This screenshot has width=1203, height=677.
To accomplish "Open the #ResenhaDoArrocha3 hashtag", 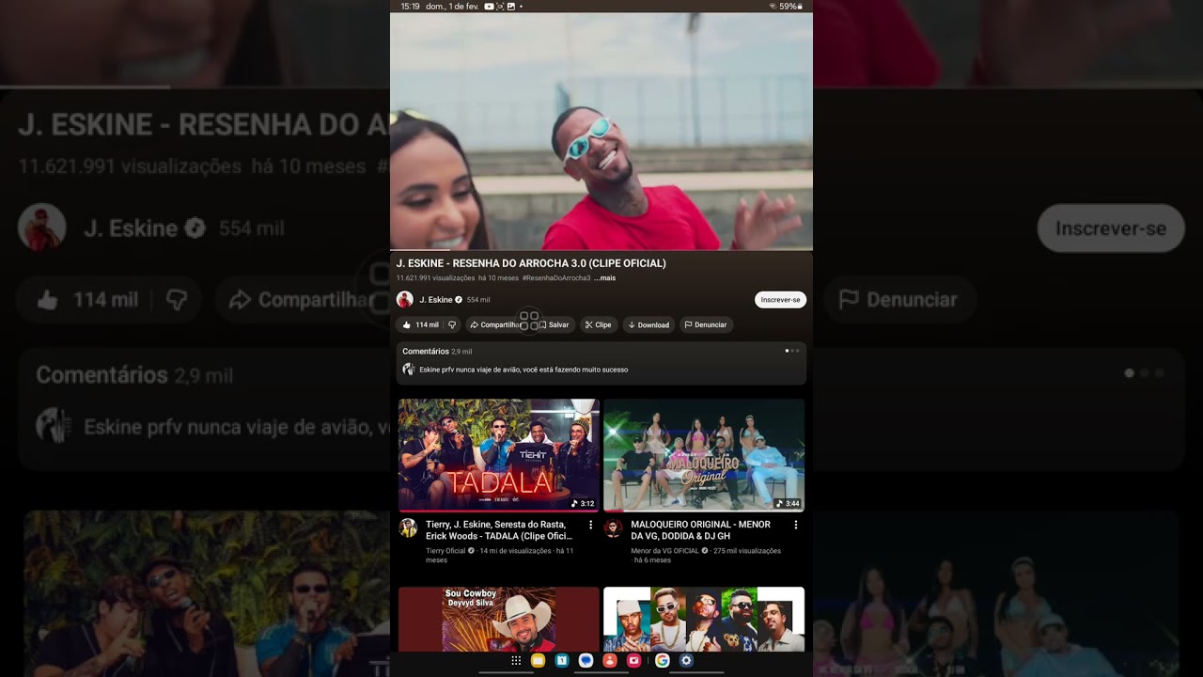I will point(556,278).
